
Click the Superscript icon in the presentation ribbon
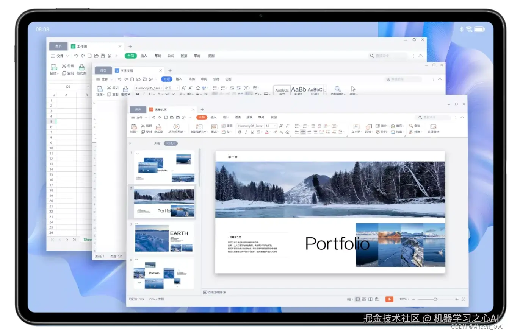tap(275, 132)
